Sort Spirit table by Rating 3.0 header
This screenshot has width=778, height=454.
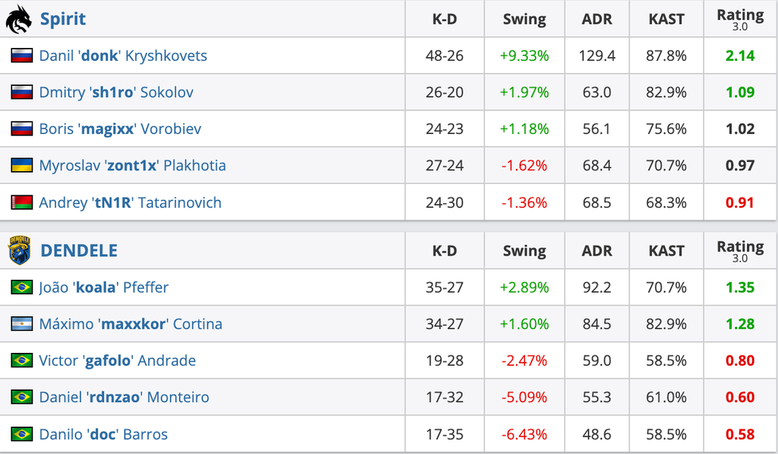pos(740,19)
